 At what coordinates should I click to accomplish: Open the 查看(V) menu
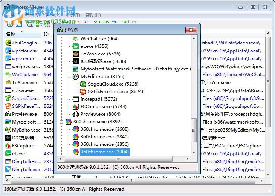point(33,15)
